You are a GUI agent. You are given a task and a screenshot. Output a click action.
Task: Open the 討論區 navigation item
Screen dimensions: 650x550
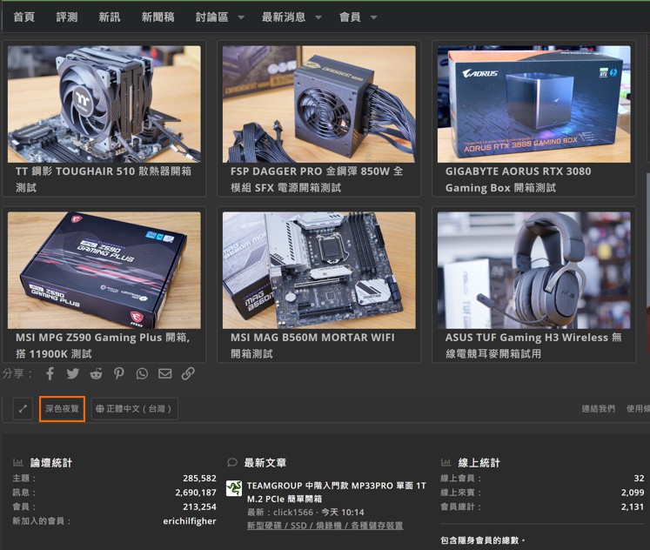point(211,17)
